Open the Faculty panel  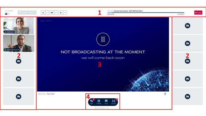click(x=114, y=102)
